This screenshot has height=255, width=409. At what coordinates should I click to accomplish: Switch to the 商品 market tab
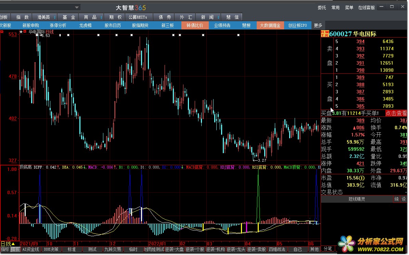(90, 17)
